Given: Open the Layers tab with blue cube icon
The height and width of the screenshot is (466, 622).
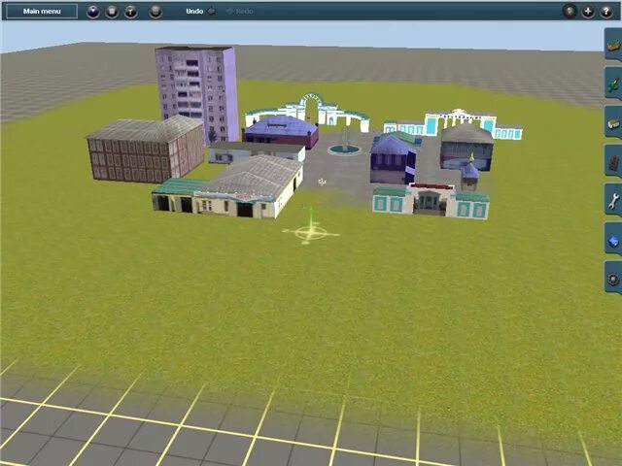Looking at the screenshot, I should click(x=613, y=239).
